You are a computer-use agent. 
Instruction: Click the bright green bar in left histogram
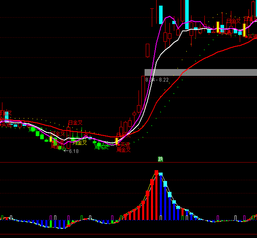tap(68, 222)
